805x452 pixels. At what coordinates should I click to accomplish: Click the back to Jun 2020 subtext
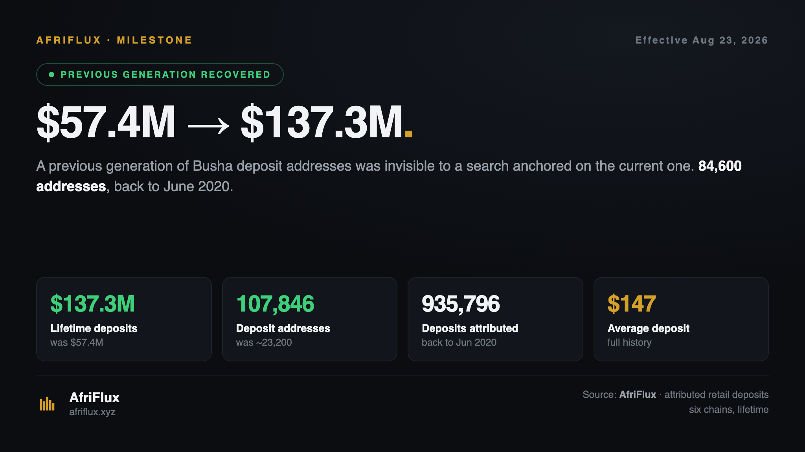[459, 343]
